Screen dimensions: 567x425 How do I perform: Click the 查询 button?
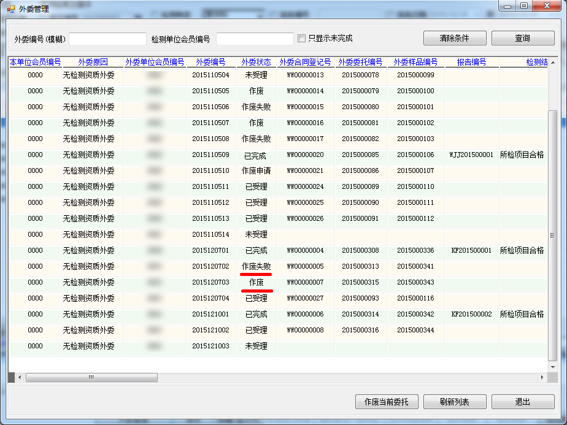coord(522,38)
